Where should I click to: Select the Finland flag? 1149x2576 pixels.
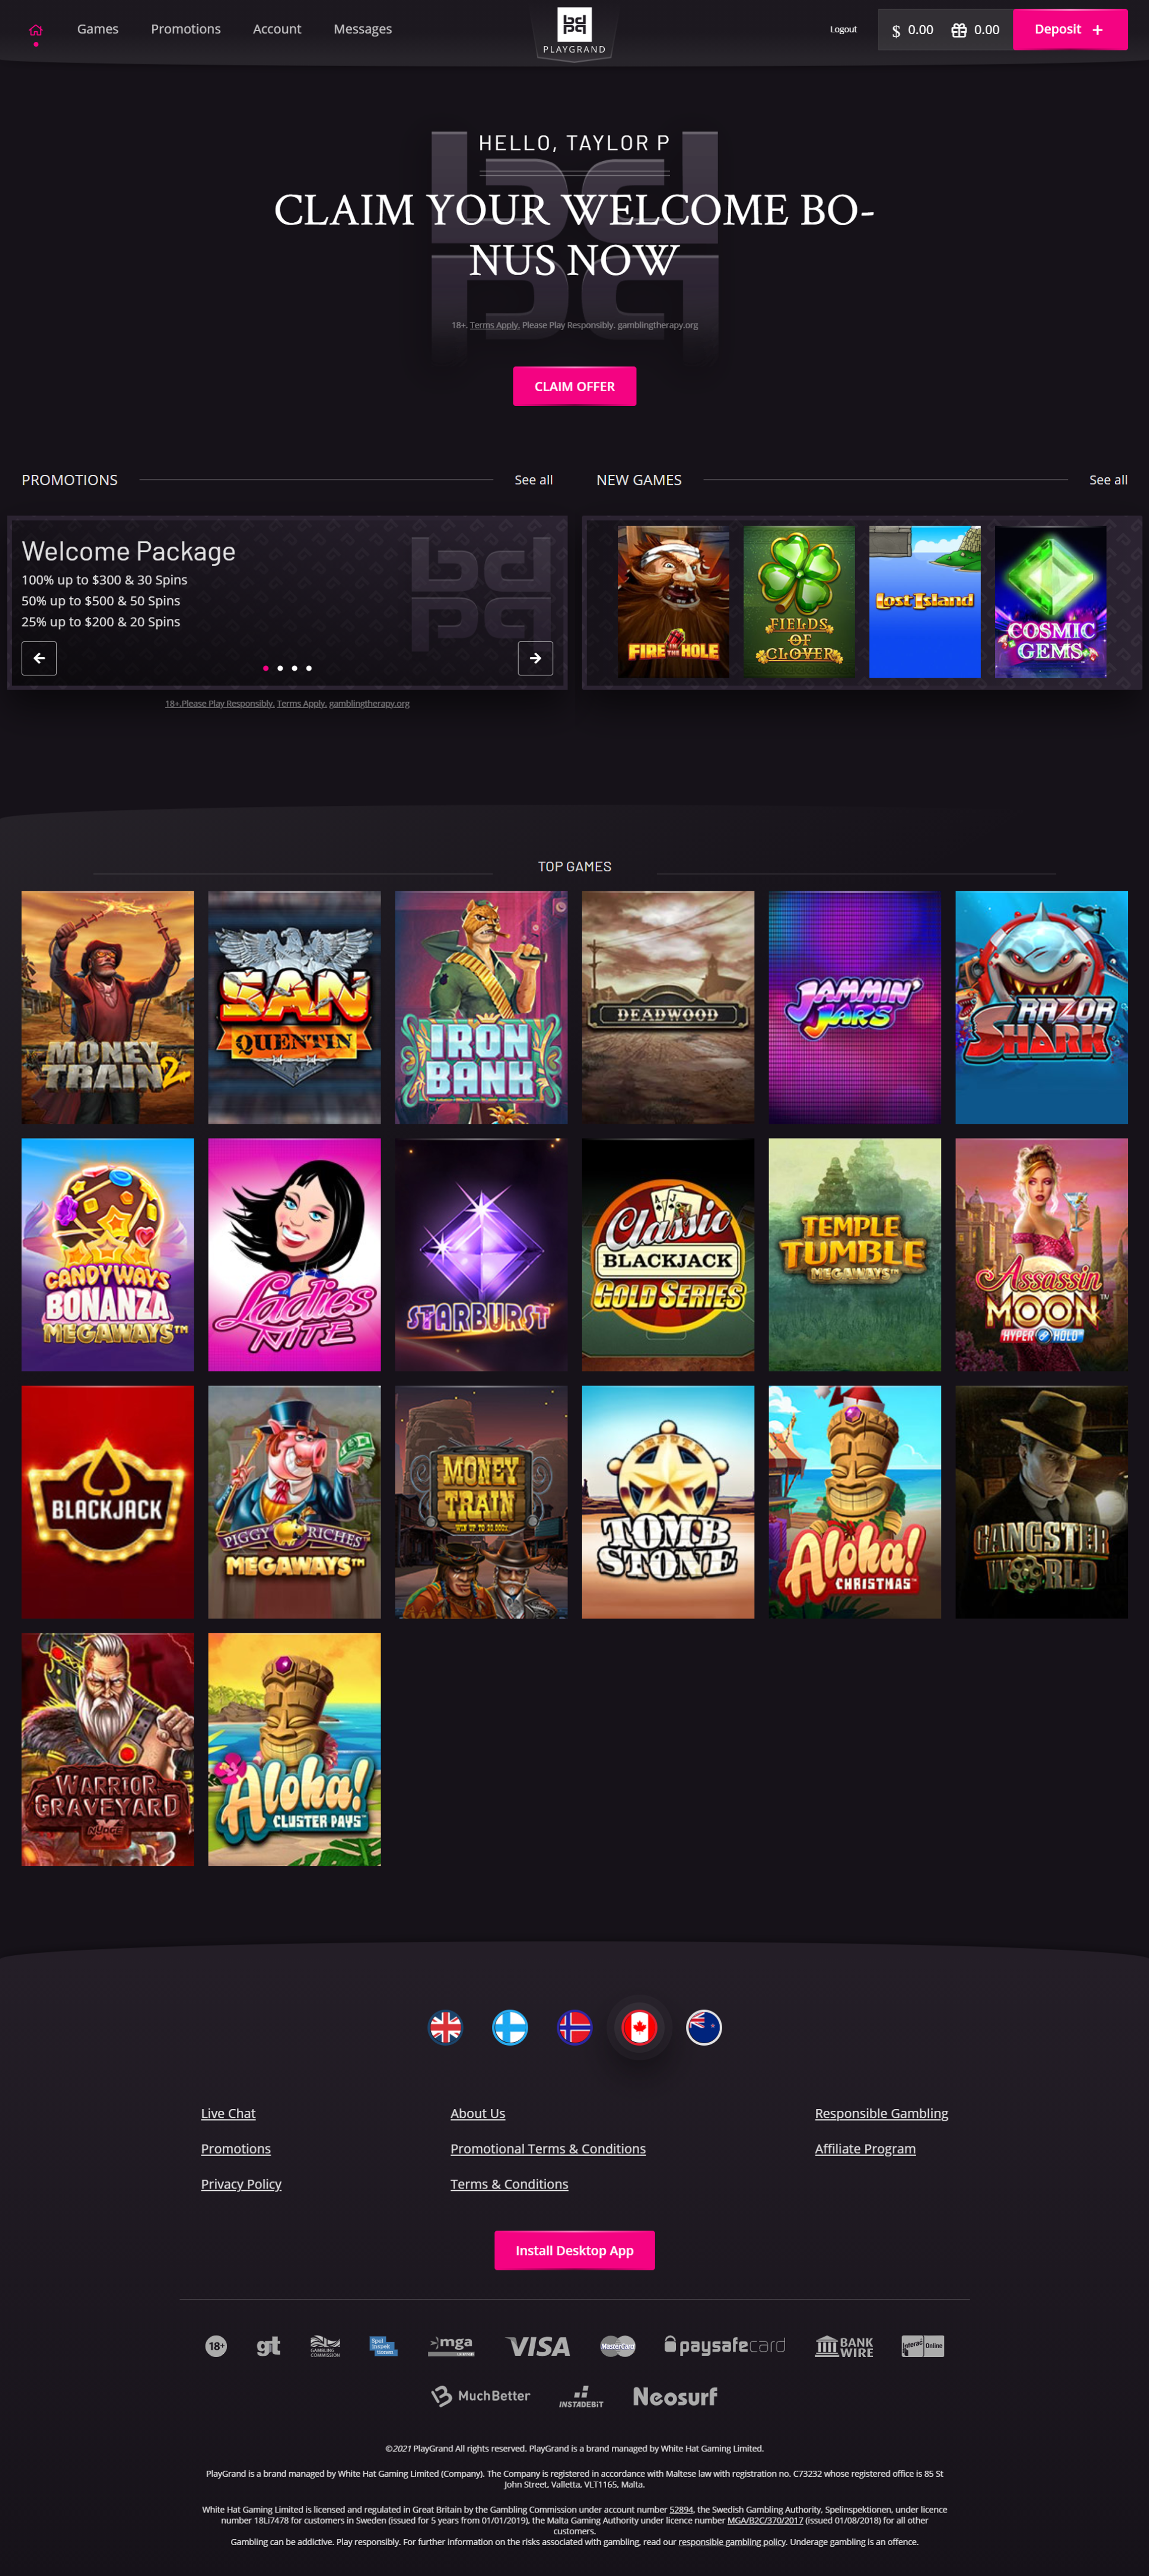click(x=510, y=2027)
